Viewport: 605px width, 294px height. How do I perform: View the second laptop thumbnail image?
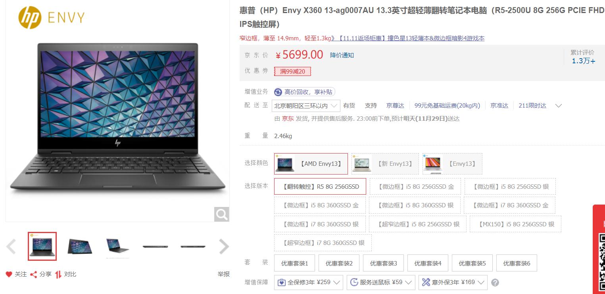pyautogui.click(x=80, y=247)
